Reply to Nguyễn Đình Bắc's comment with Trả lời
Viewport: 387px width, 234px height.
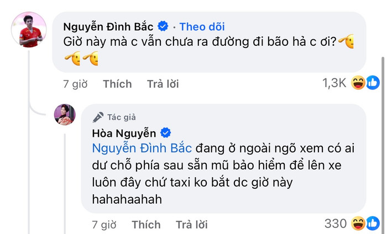coord(163,84)
